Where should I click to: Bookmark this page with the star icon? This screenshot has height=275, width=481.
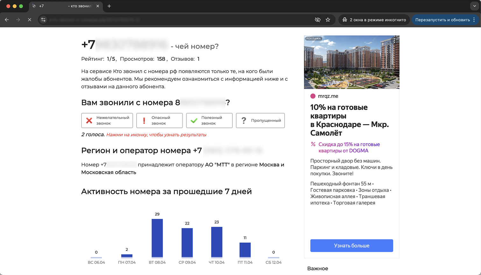328,20
